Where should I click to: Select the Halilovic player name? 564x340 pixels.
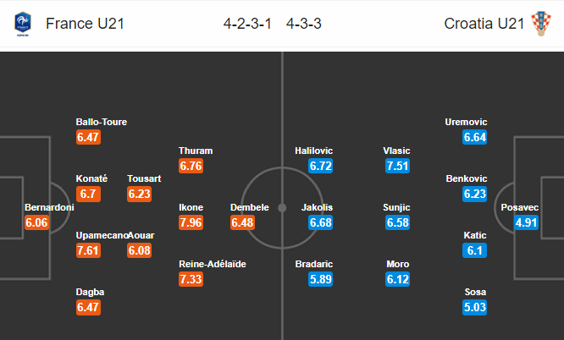[x=313, y=151]
